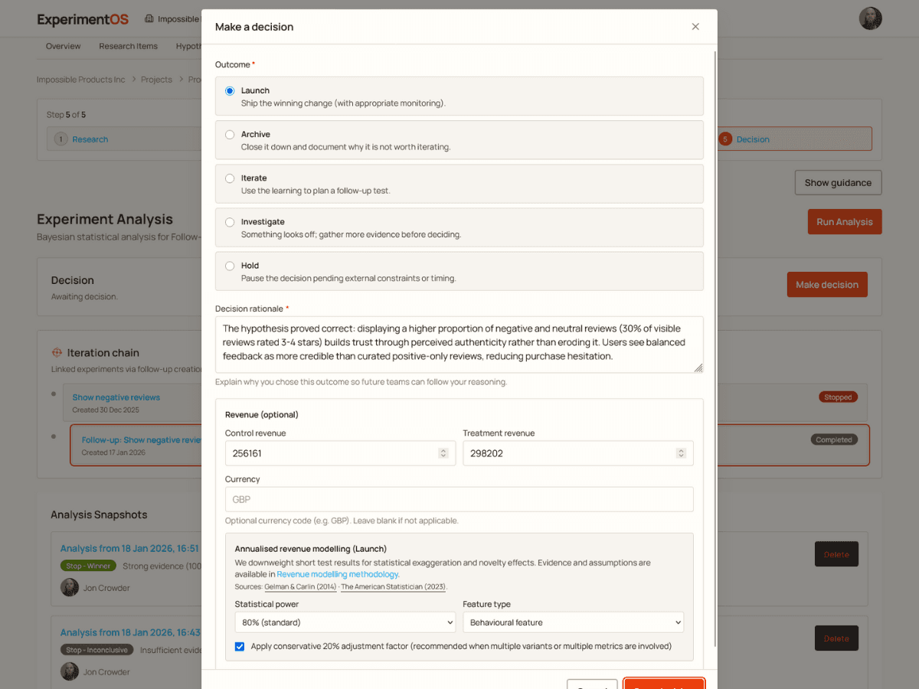Increment Treatment revenue with the up stepper arrow
This screenshot has width=919, height=689.
681,449
